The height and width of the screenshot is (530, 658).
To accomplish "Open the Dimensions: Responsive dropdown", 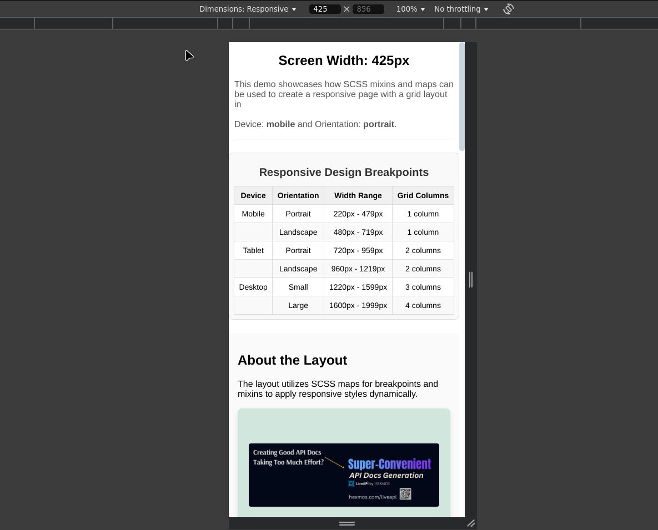I will 248,9.
